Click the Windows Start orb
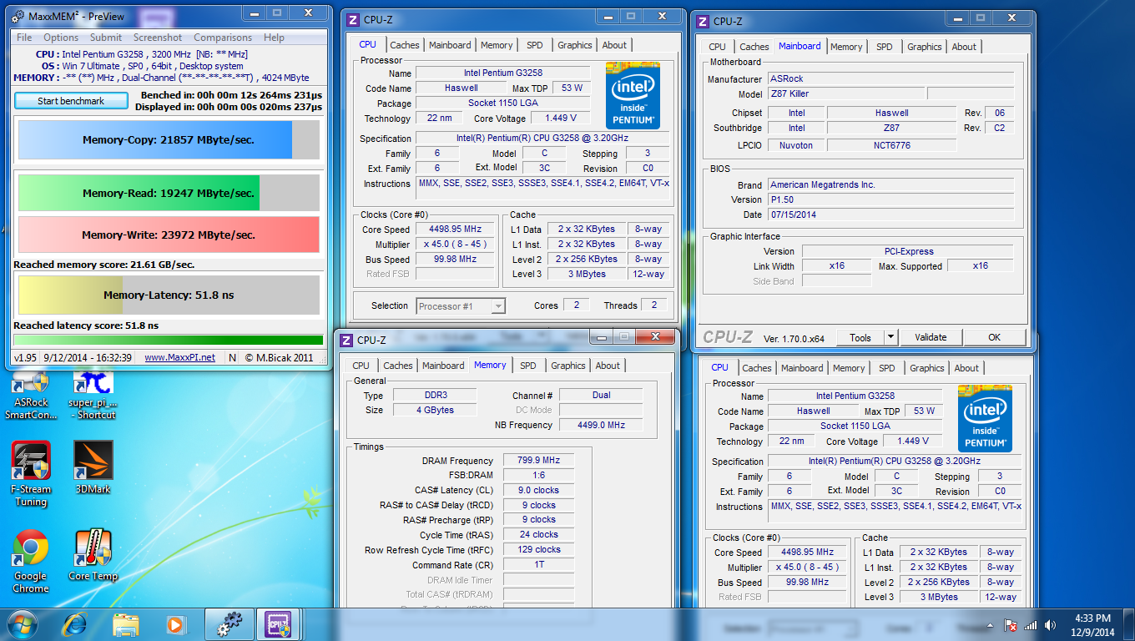 (x=21, y=623)
